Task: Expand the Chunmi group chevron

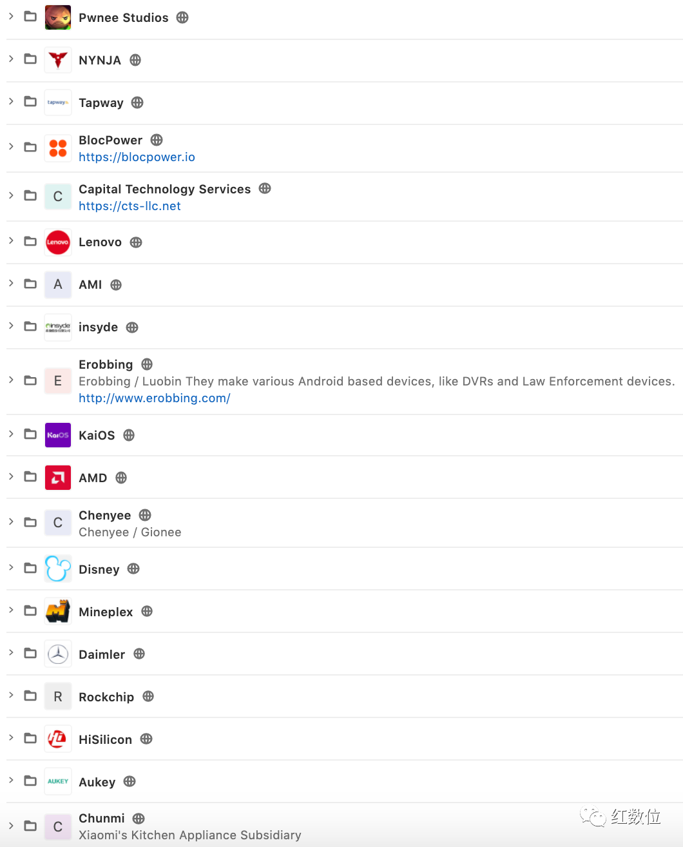Action: (x=11, y=826)
